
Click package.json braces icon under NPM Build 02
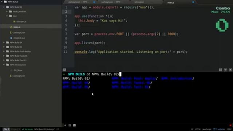11,32
